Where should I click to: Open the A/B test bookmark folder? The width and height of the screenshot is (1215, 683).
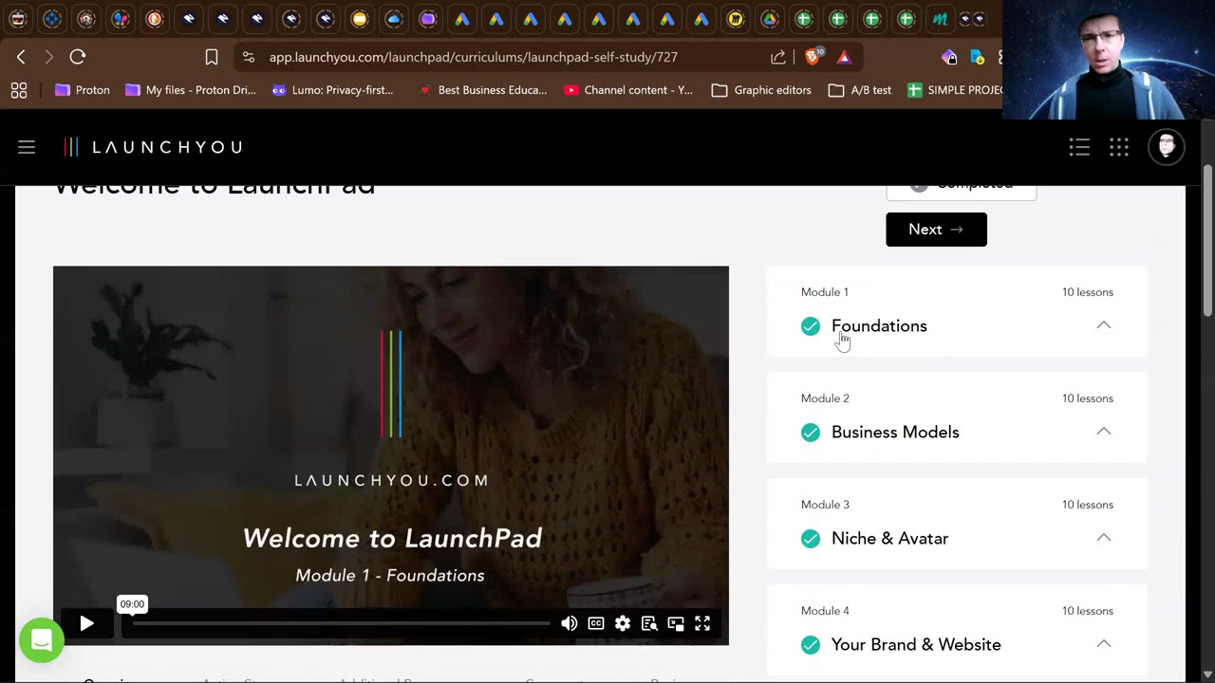coord(860,90)
